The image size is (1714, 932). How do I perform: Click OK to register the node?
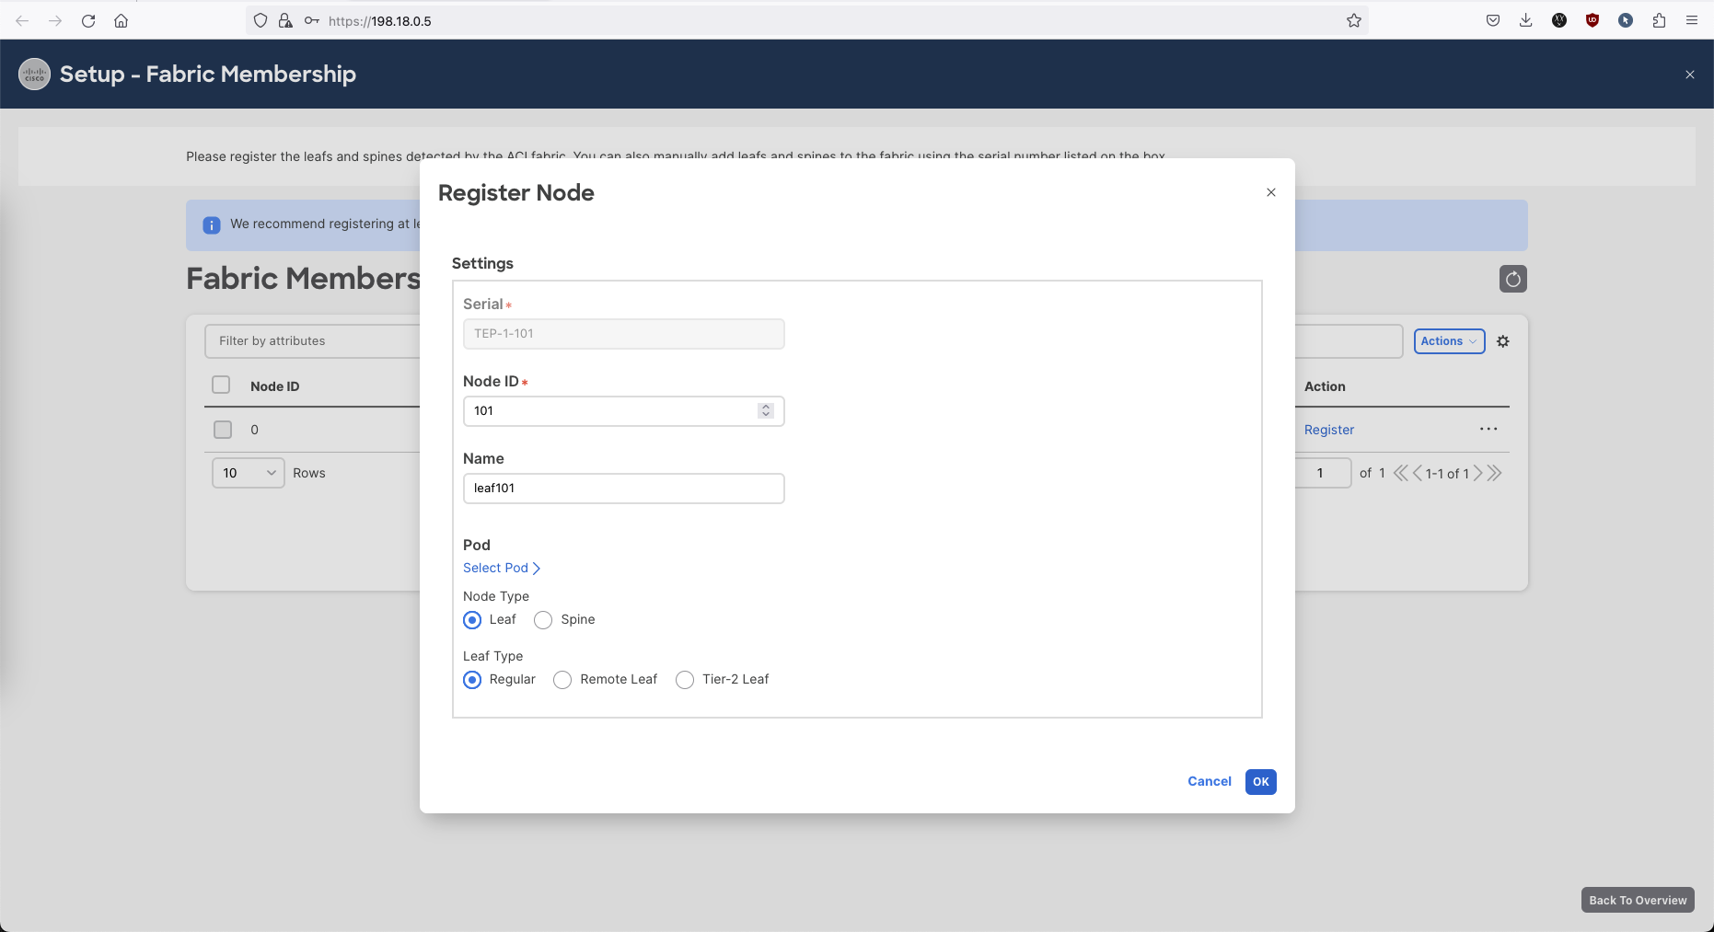click(x=1260, y=781)
